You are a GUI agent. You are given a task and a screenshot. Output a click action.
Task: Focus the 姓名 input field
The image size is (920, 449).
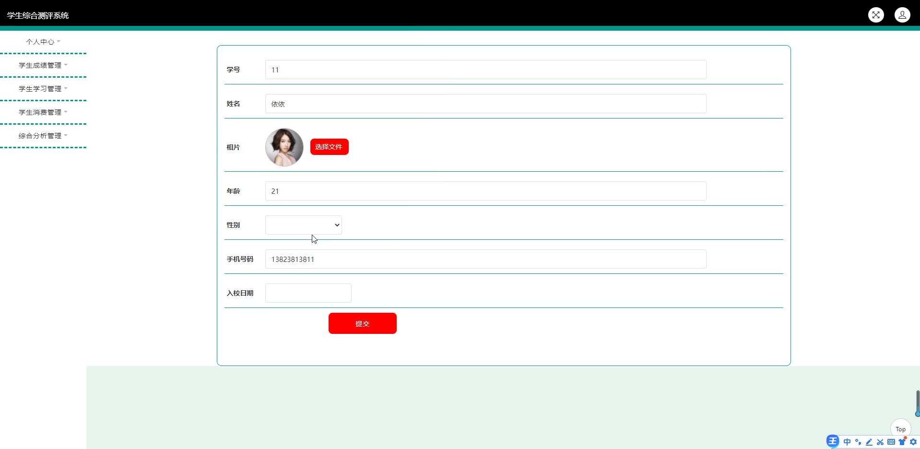tap(485, 104)
